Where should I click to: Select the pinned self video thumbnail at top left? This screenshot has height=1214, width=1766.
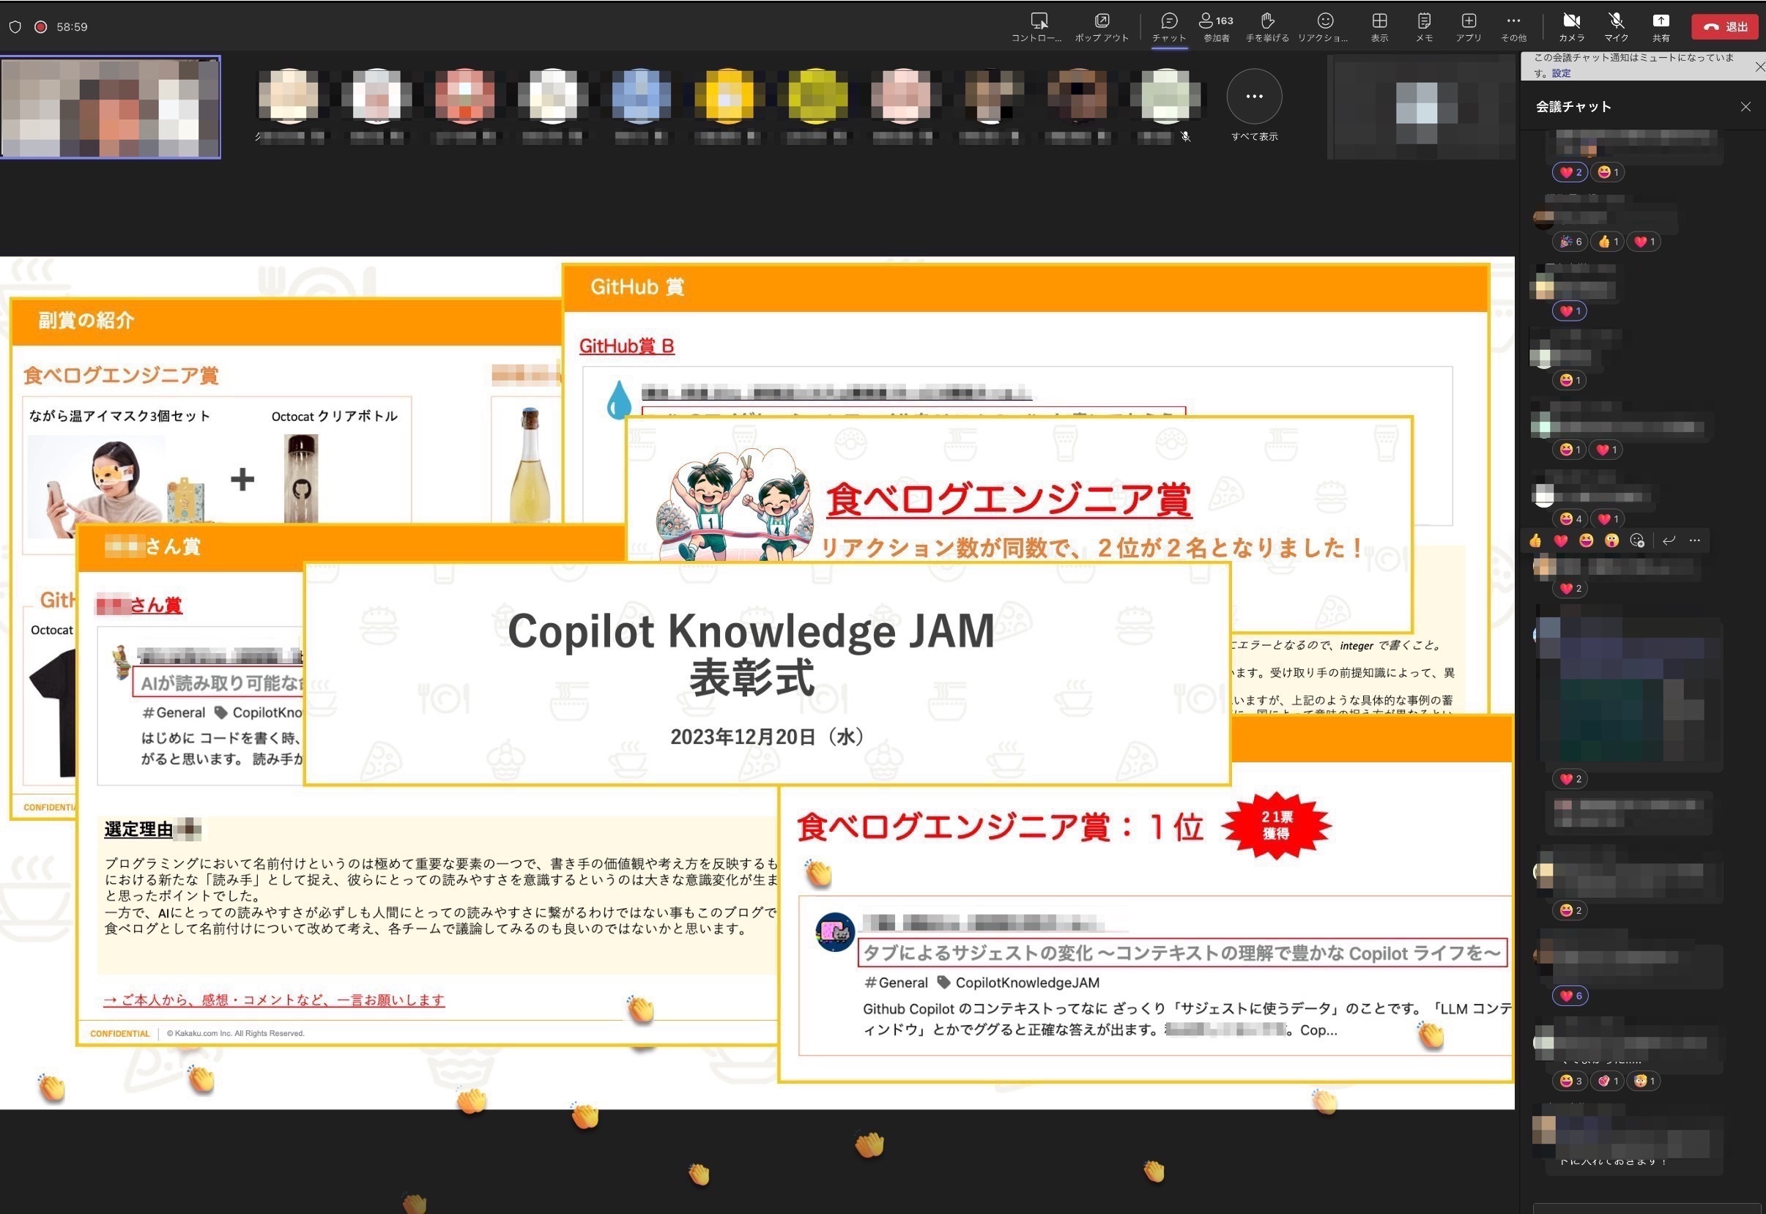pos(111,107)
